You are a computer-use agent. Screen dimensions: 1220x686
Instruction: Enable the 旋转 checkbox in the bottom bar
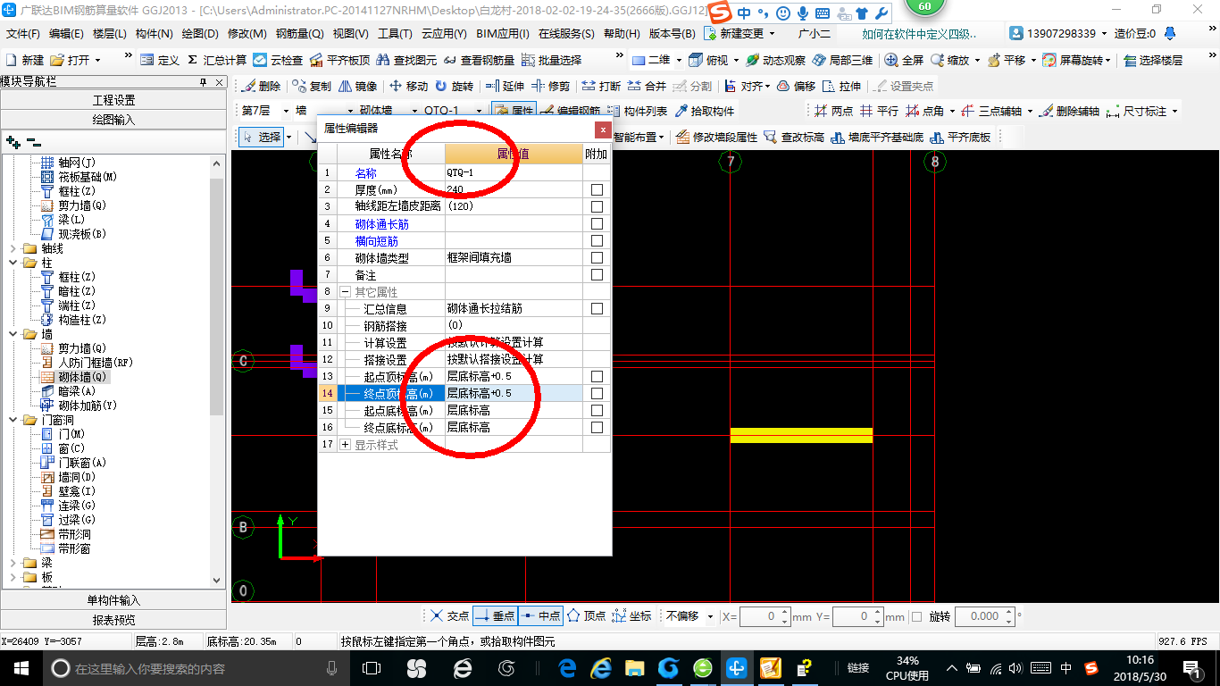(x=917, y=616)
